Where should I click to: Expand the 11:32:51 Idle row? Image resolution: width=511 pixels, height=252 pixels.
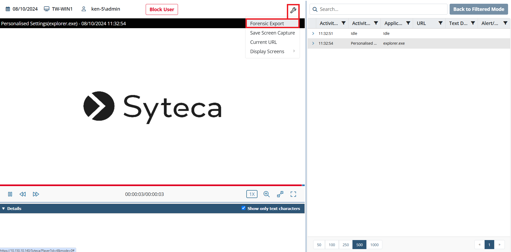tap(313, 33)
